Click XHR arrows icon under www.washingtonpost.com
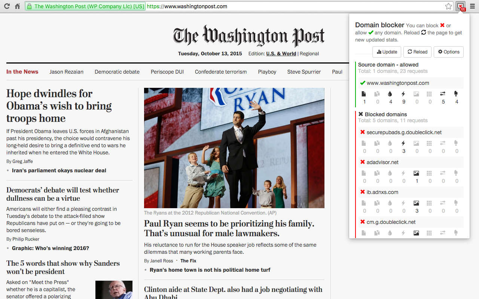Screen dimensions: 479x299 pos(443,94)
